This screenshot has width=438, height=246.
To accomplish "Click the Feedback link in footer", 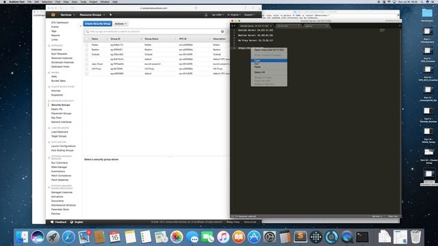I will tap(59, 222).
